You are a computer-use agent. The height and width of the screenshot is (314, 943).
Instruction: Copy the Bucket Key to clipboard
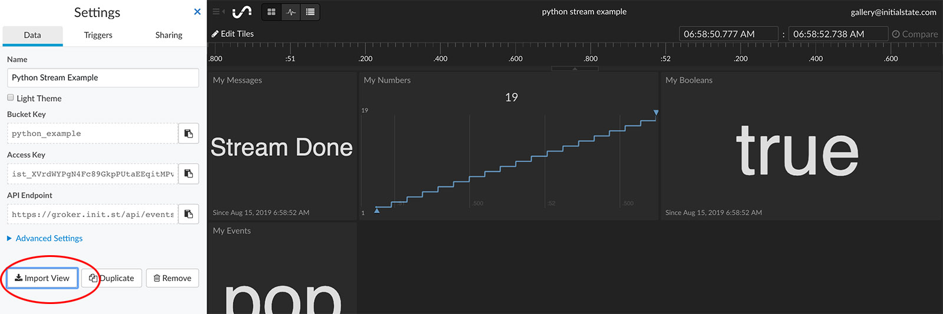[x=189, y=133]
